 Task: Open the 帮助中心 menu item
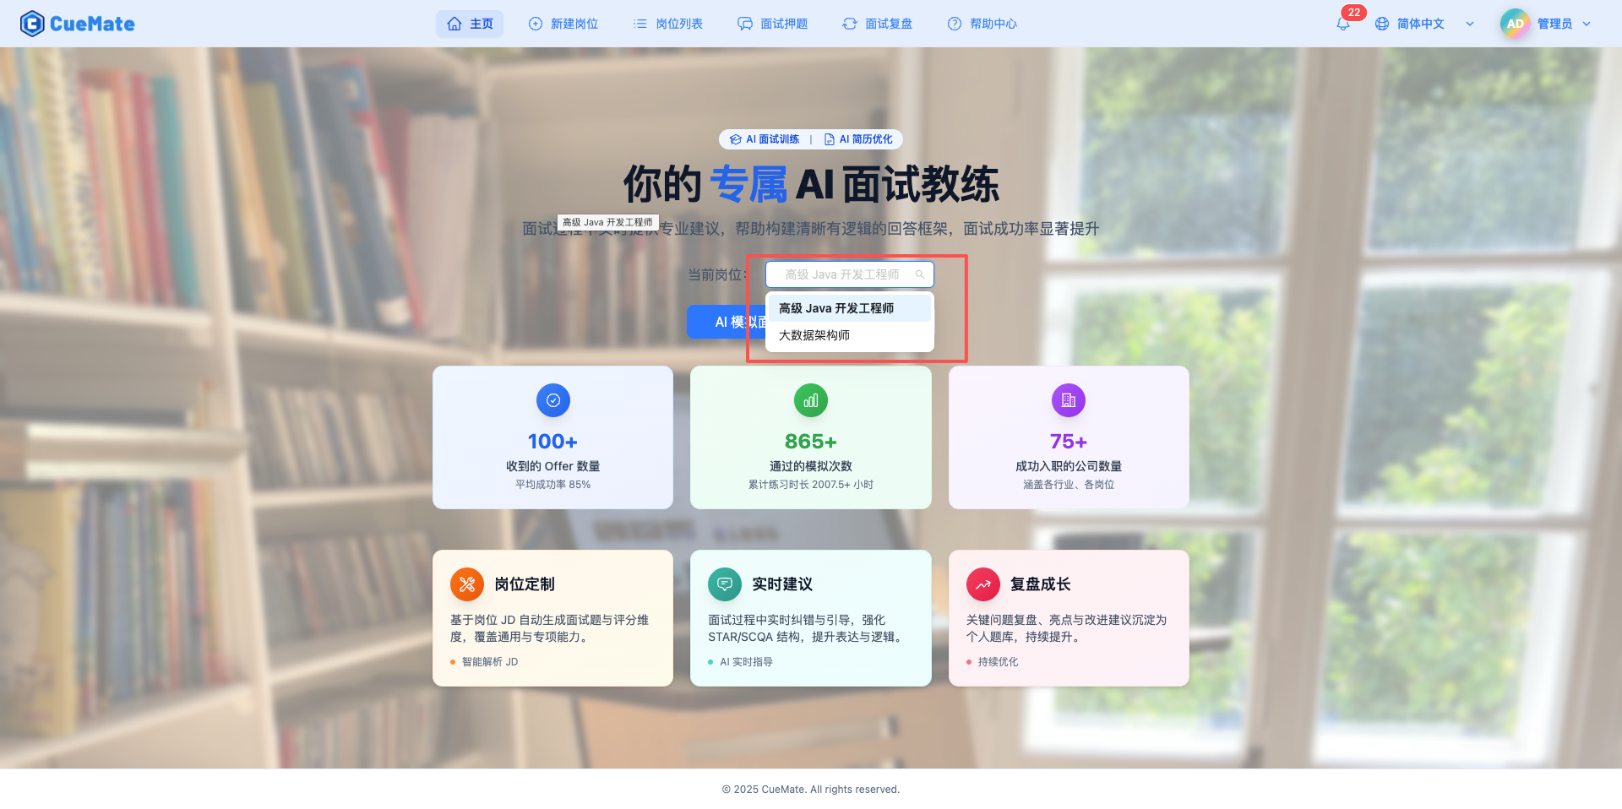982,24
